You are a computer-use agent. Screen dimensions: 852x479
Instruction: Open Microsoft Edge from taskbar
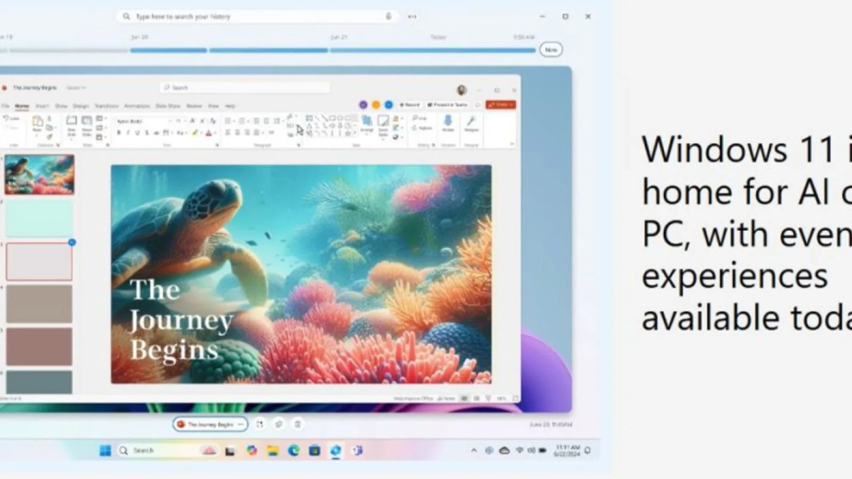[294, 451]
